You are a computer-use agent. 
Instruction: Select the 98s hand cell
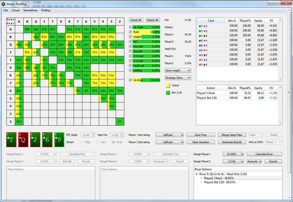(69, 67)
